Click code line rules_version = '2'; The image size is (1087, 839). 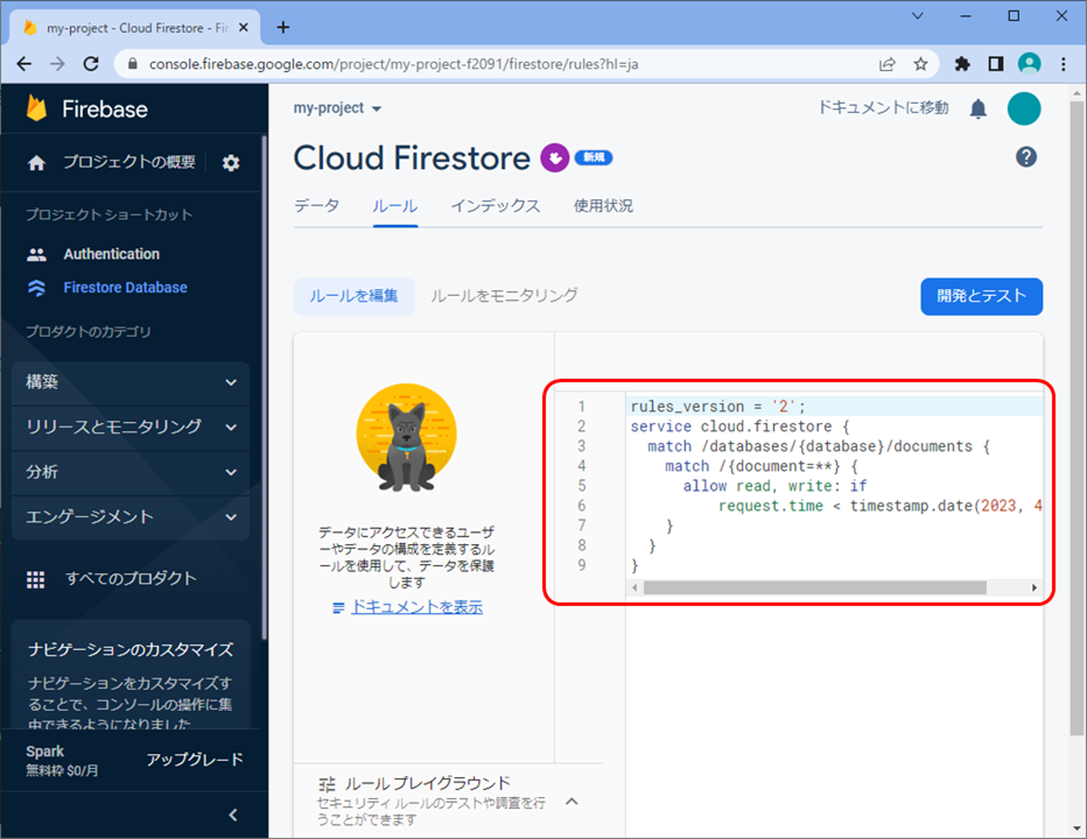(718, 407)
